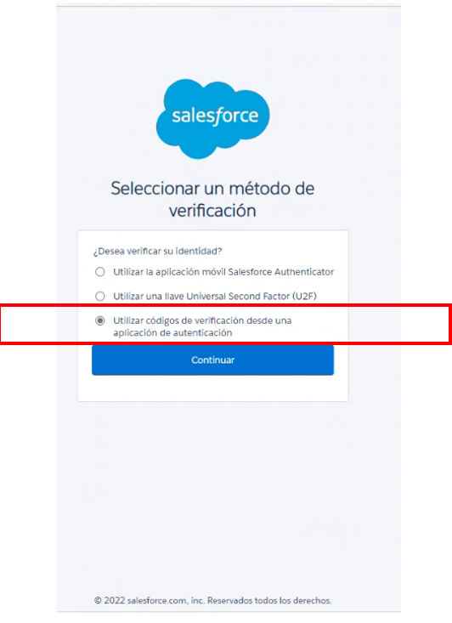Click the 'aplicación de autenticación' second label line
This screenshot has width=452, height=623.
coord(172,332)
